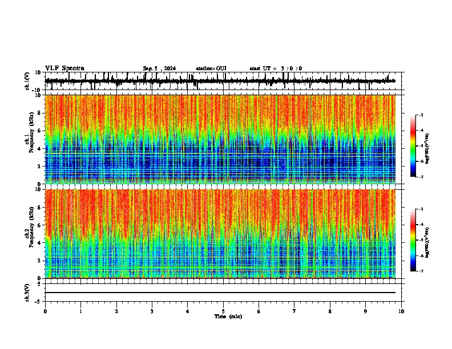Click the ch.2 spectrogram color scale bar
Screen dimensions: 452x349
(413, 240)
